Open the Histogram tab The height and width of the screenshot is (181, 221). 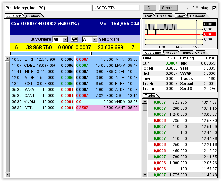164,16
